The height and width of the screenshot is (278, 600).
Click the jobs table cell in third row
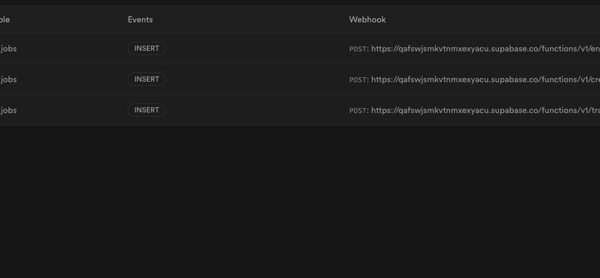(x=8, y=110)
